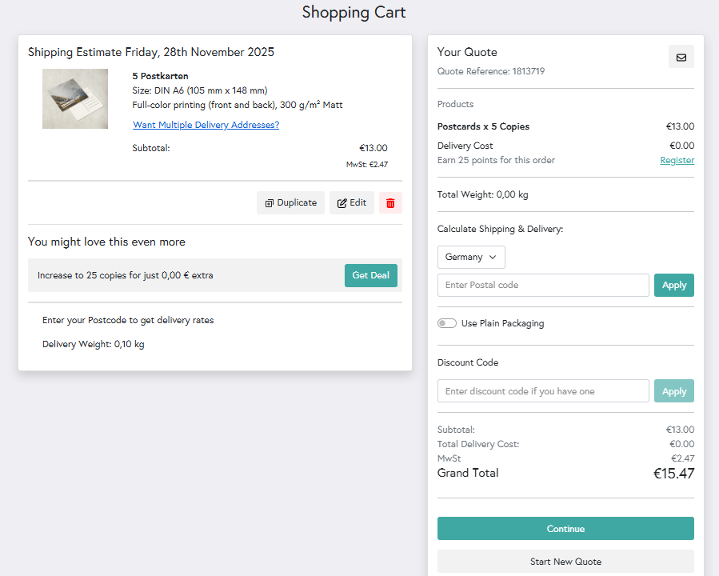
Task: Click the discount code entry field
Action: (x=543, y=390)
